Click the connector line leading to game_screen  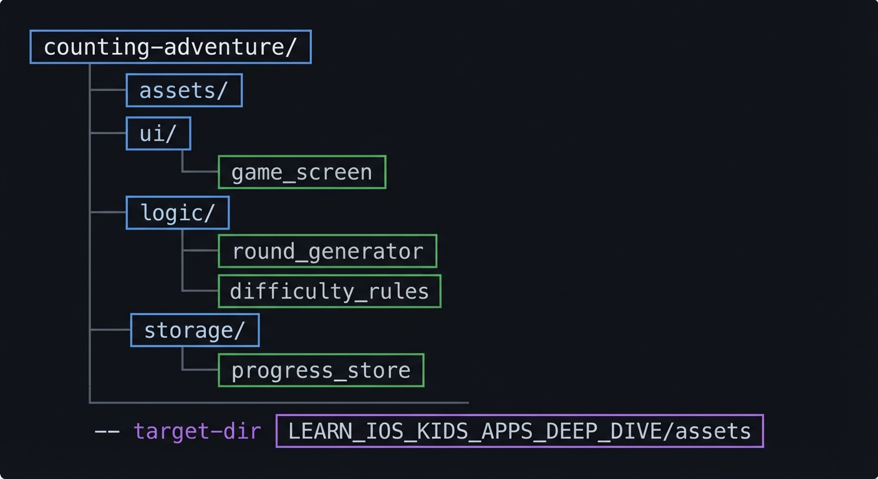pos(200,172)
